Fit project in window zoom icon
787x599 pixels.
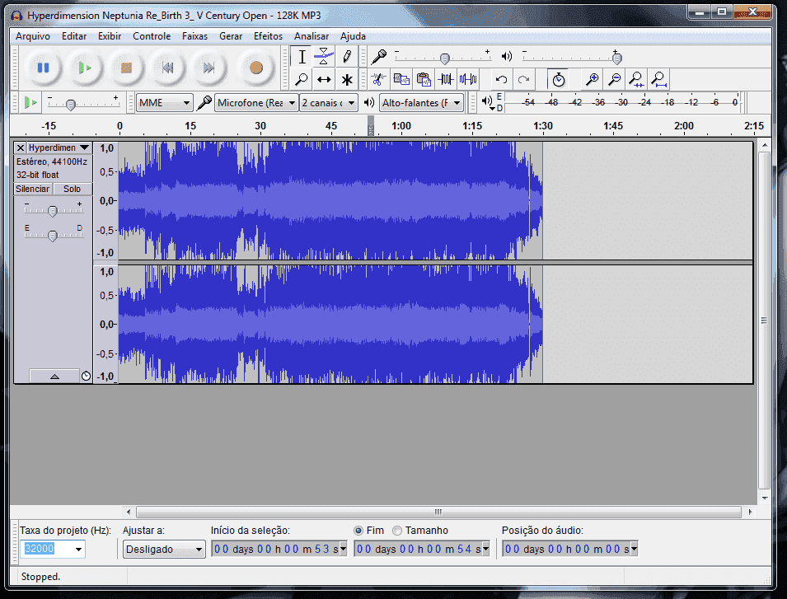click(658, 79)
